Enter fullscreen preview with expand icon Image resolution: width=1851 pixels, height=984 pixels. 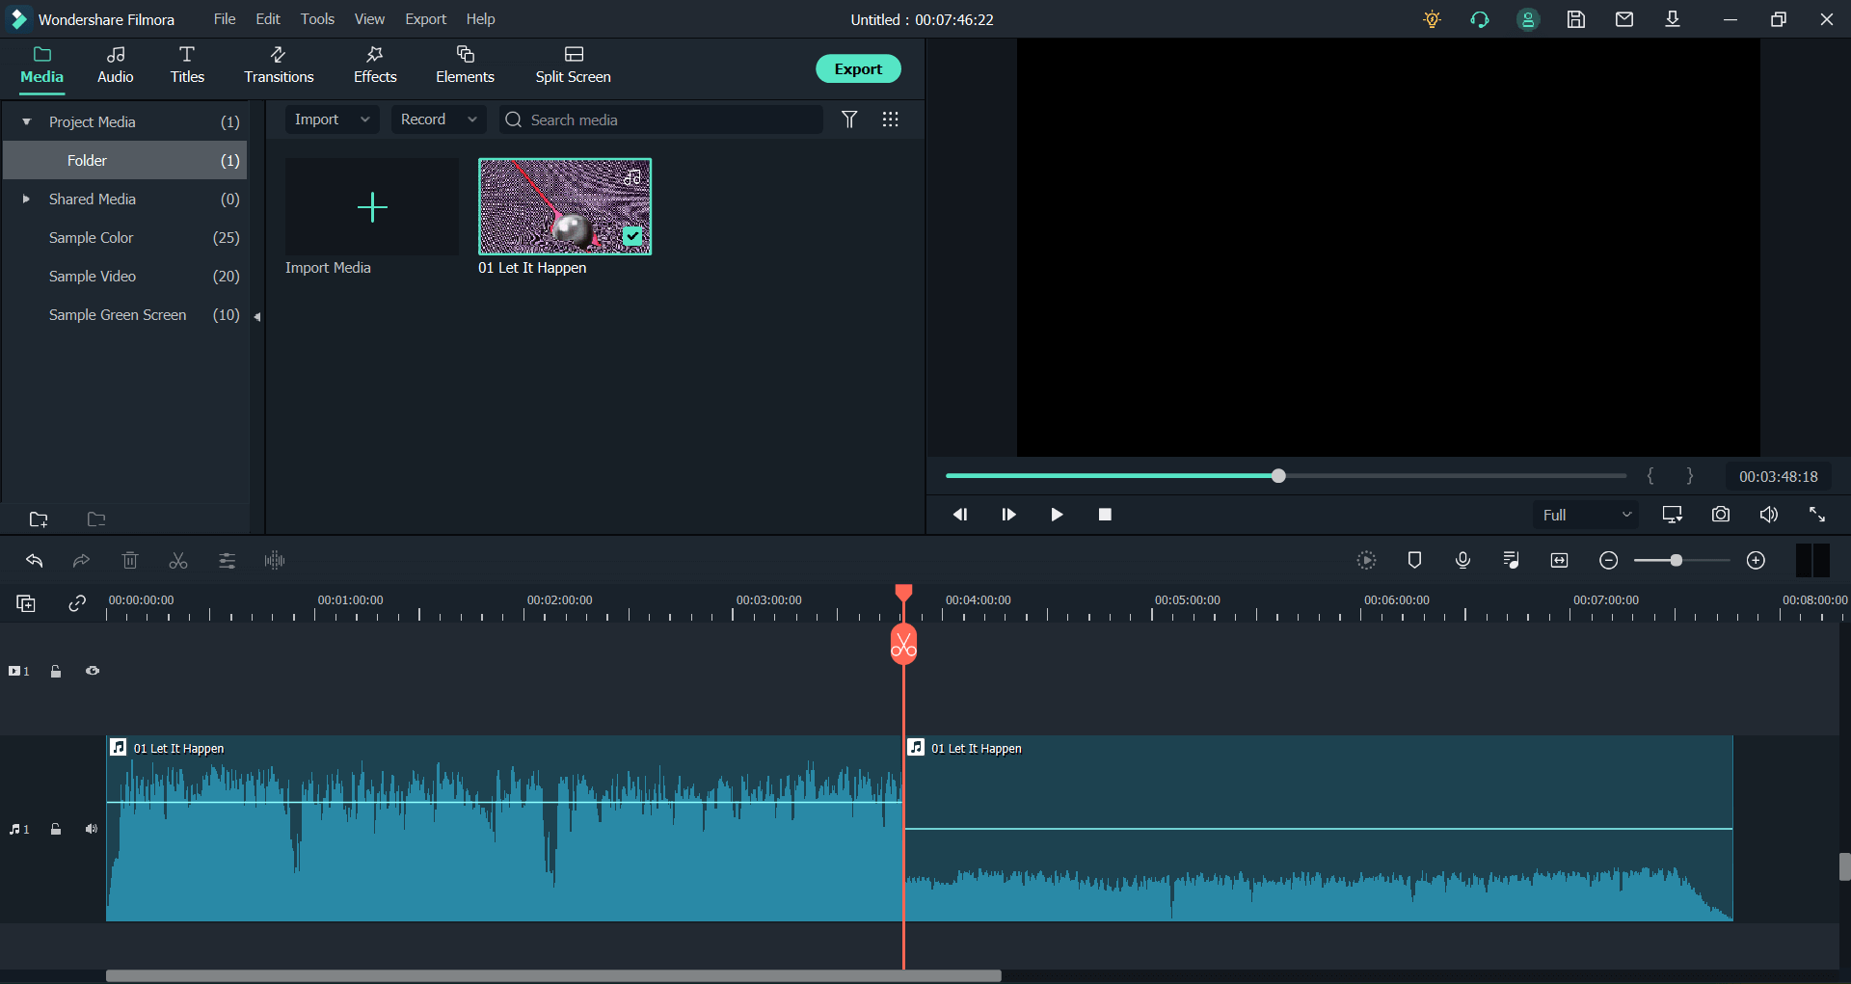[x=1817, y=515]
